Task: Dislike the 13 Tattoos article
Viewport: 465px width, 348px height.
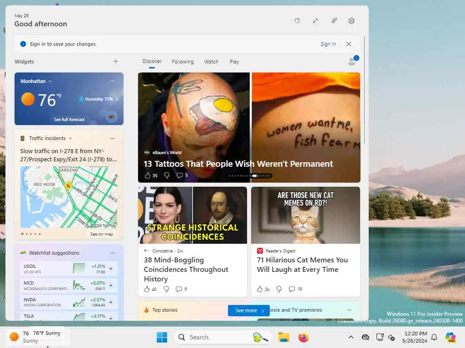Action: tap(167, 175)
